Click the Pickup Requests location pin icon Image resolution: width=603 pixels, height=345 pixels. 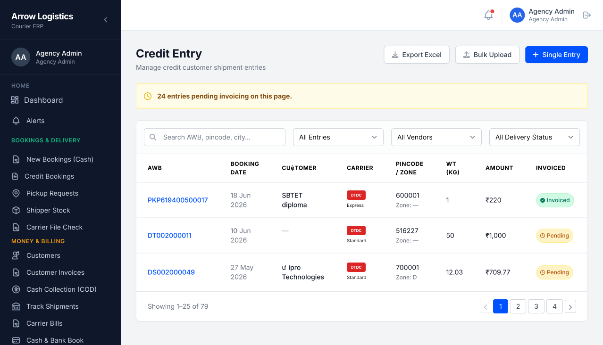point(16,193)
